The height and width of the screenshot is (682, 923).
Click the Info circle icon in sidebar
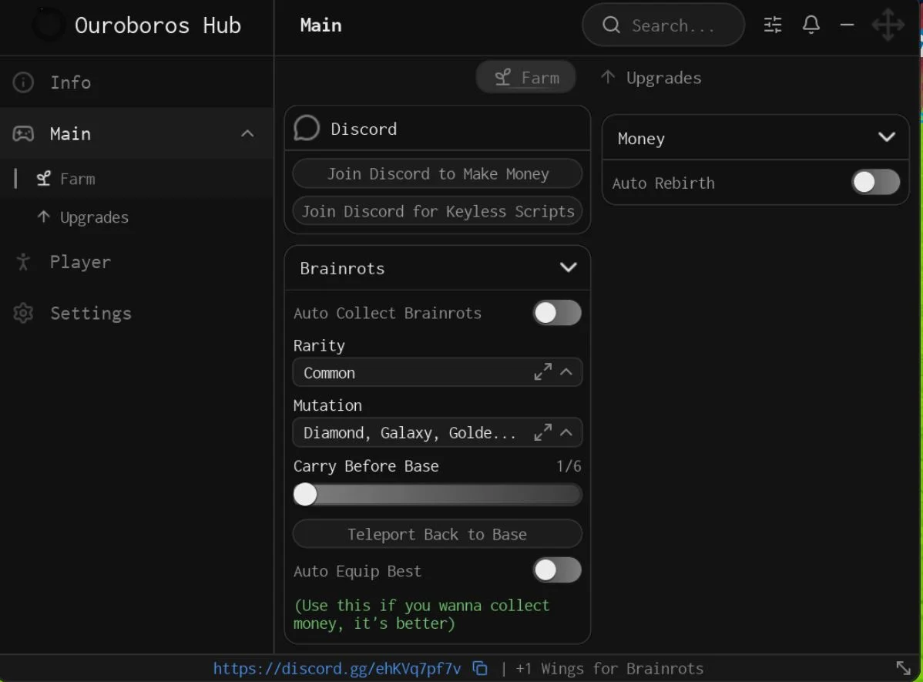click(x=24, y=82)
